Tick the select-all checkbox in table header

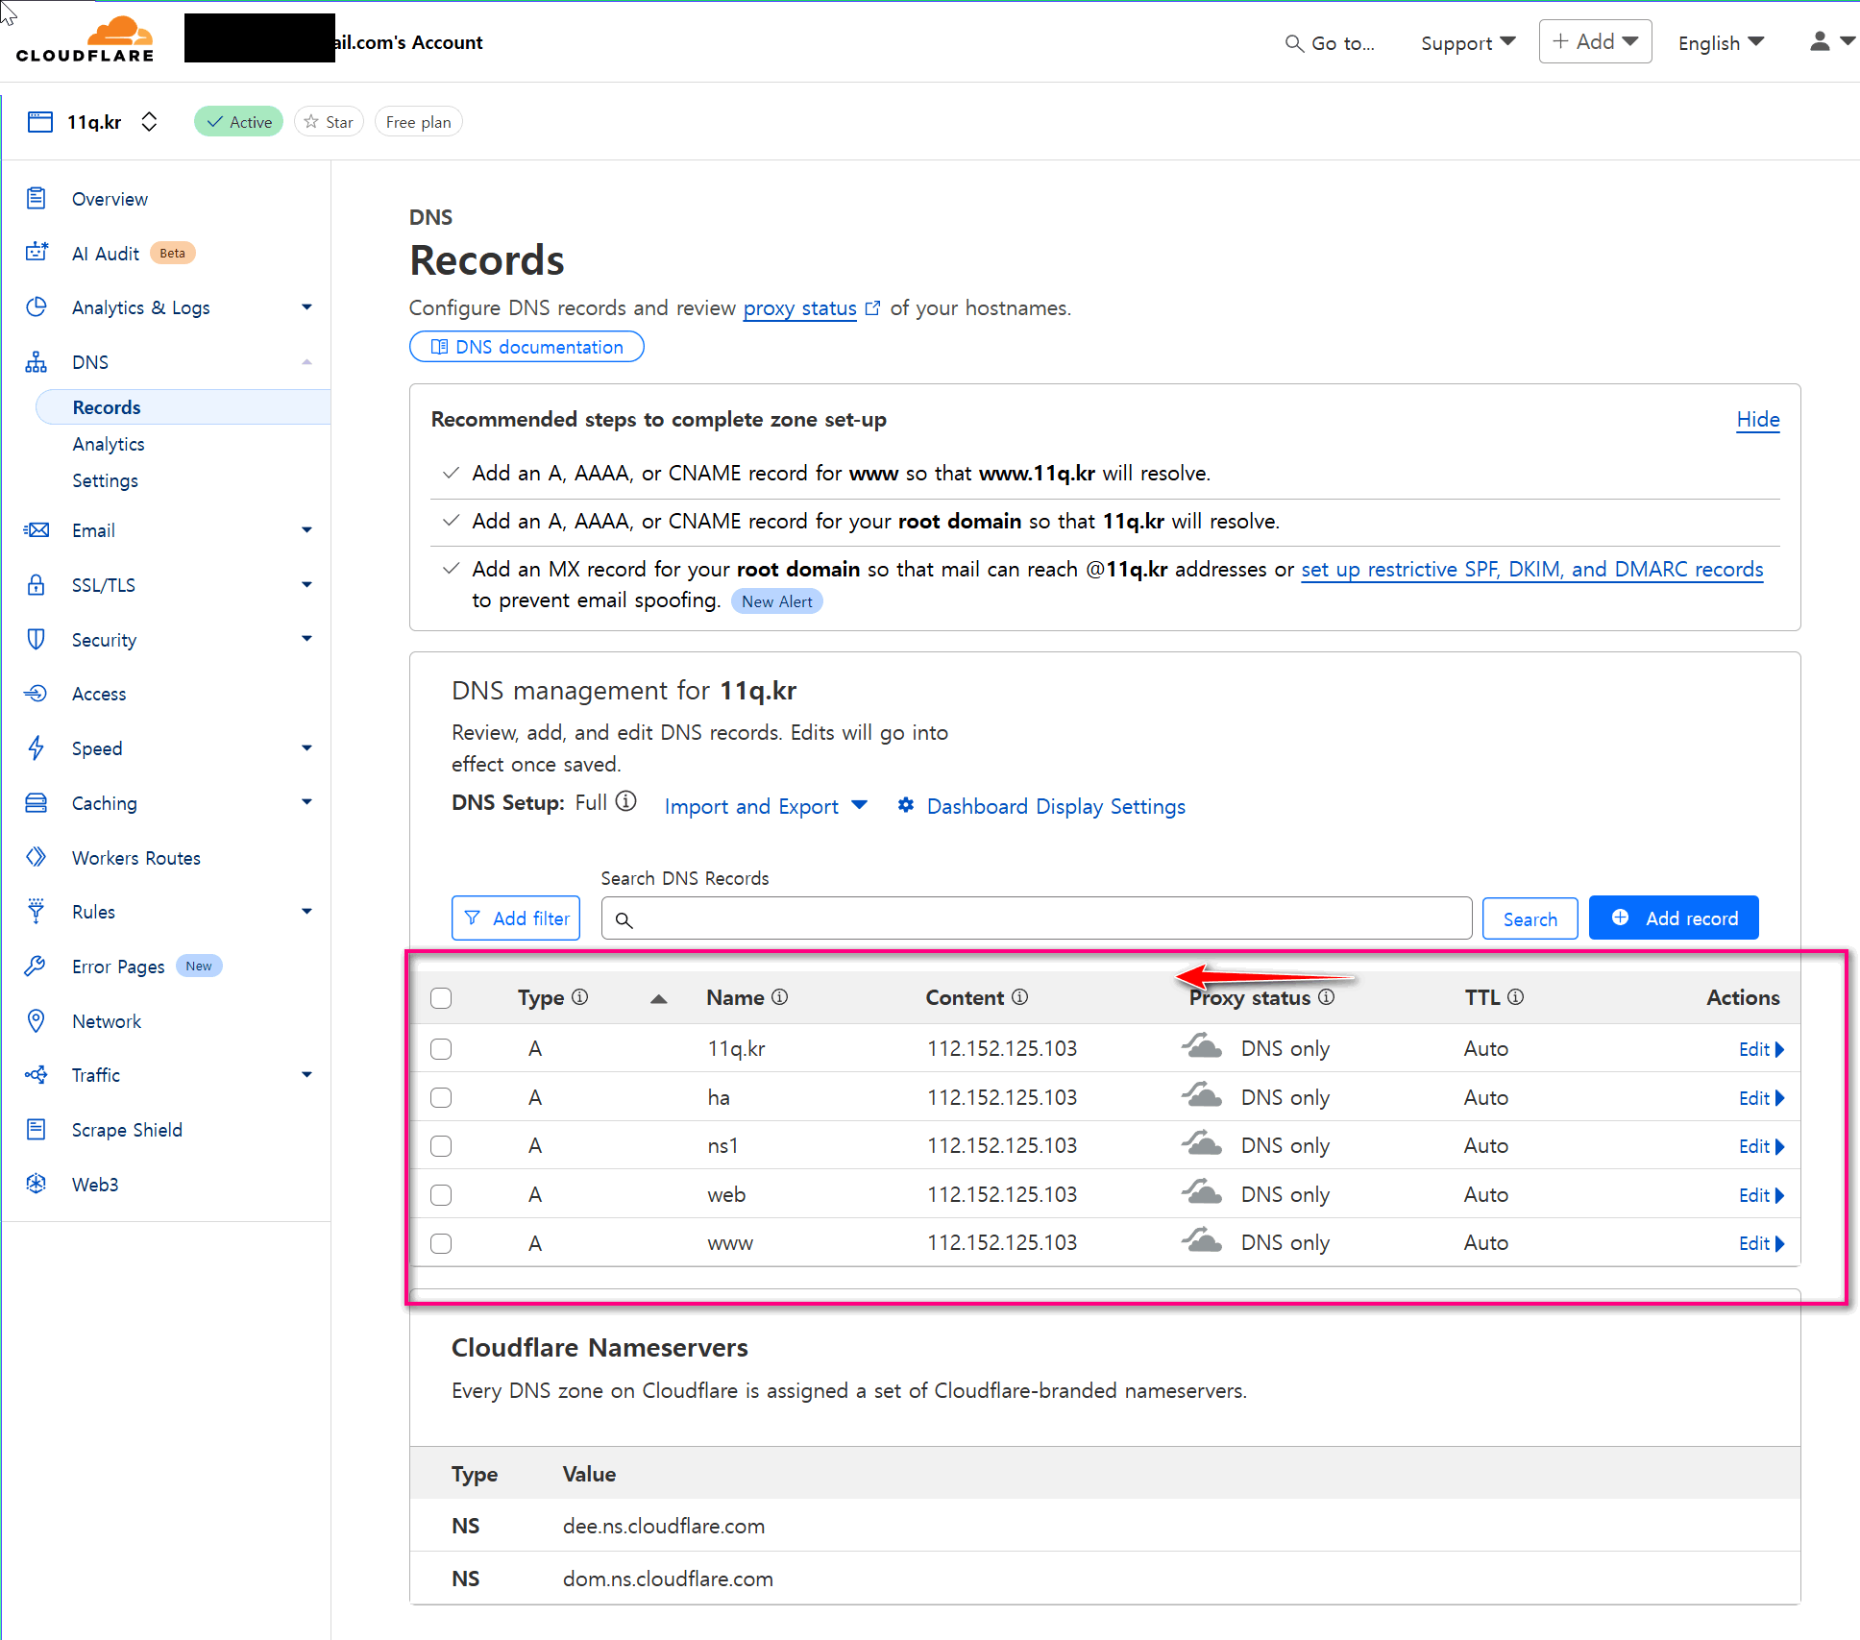tap(441, 998)
